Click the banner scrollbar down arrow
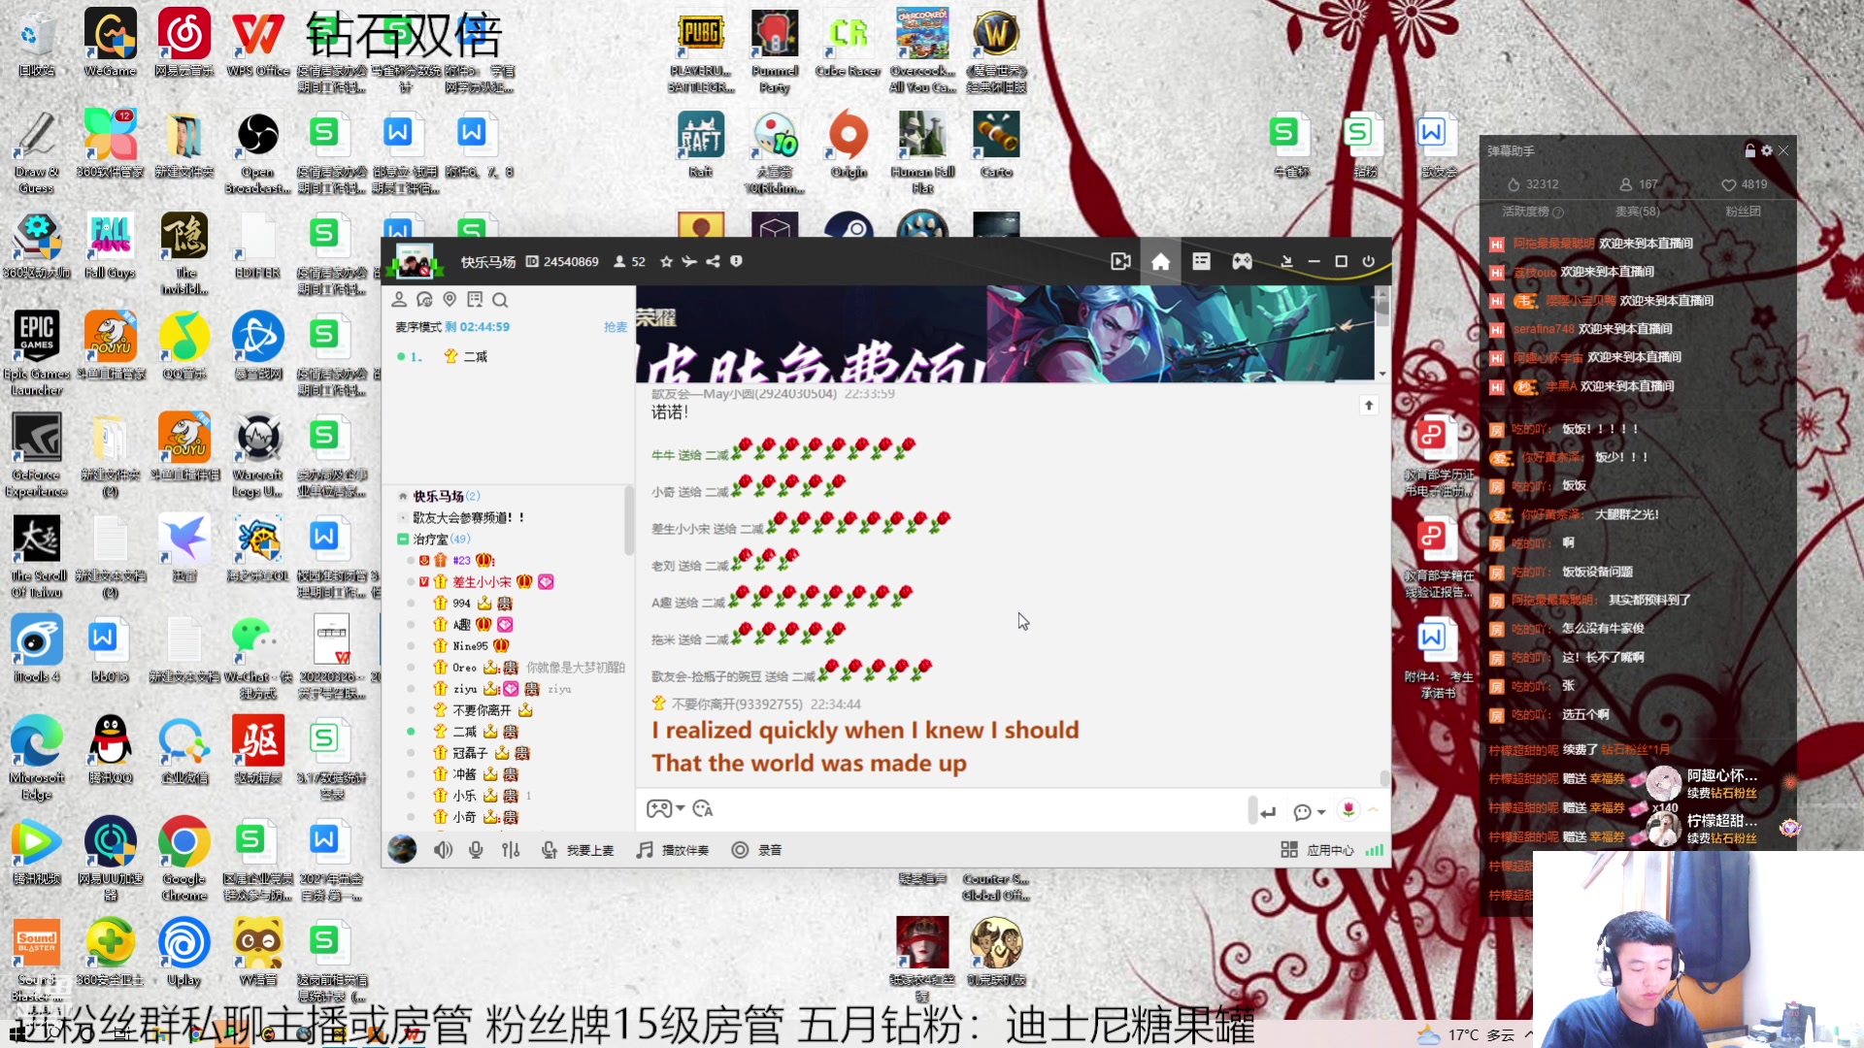This screenshot has width=1864, height=1048. (1382, 375)
